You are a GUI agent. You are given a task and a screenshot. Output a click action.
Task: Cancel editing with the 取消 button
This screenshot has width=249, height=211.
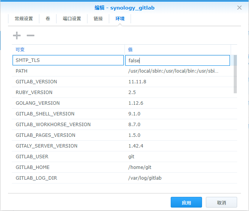[x=222, y=202]
